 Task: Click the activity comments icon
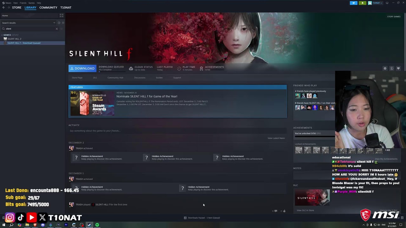coord(276,211)
